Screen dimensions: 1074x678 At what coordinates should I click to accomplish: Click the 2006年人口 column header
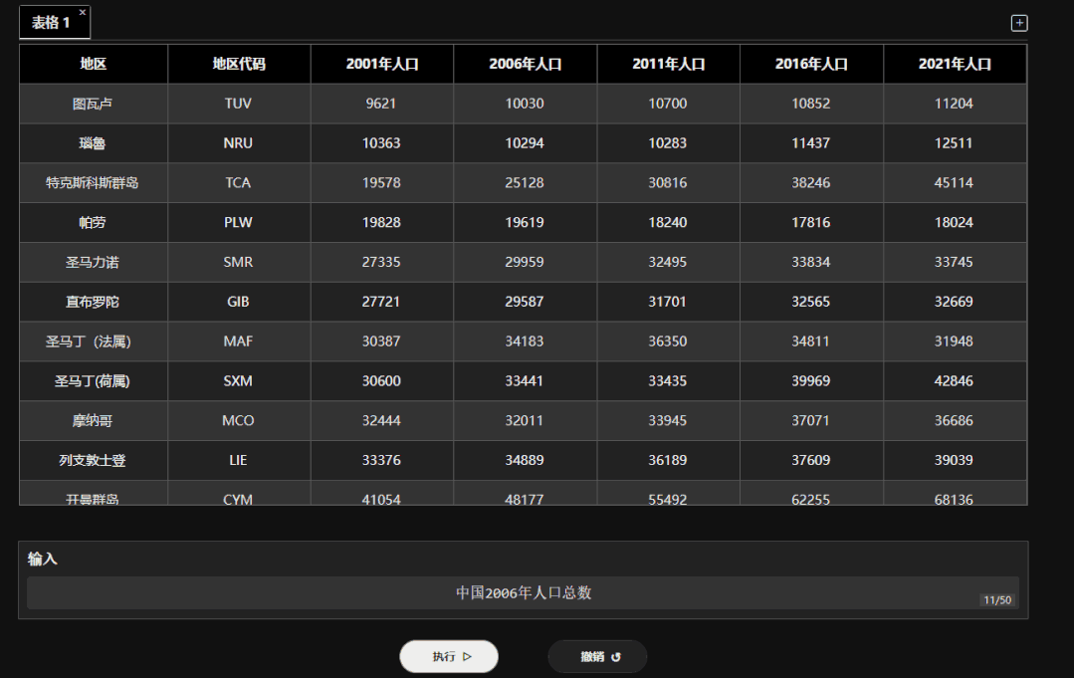(526, 65)
